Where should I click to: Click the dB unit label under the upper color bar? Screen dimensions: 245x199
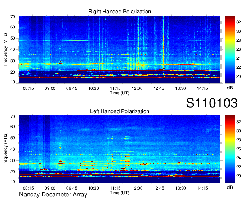tap(230, 88)
